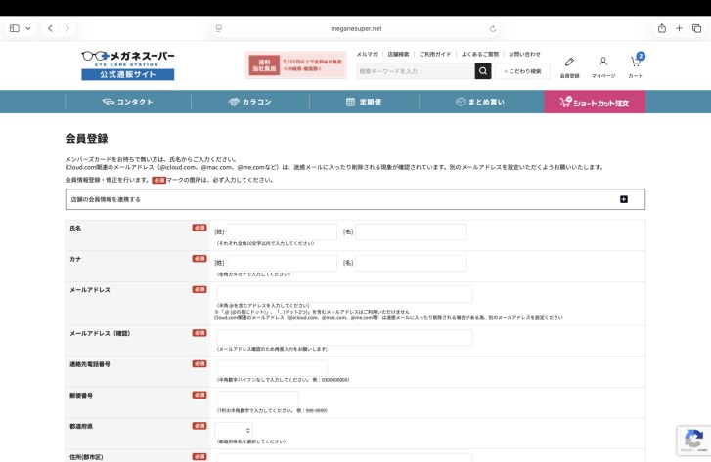The width and height of the screenshot is (711, 462).
Task: Focus the メールアドレス input field
Action: click(x=343, y=294)
